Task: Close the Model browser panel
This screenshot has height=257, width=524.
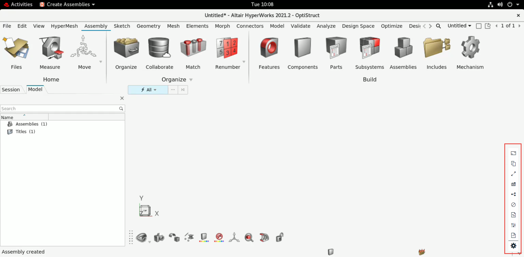Action: click(x=122, y=98)
